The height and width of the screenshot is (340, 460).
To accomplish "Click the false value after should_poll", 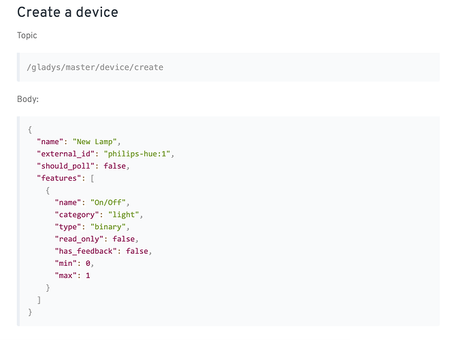I will 115,166.
